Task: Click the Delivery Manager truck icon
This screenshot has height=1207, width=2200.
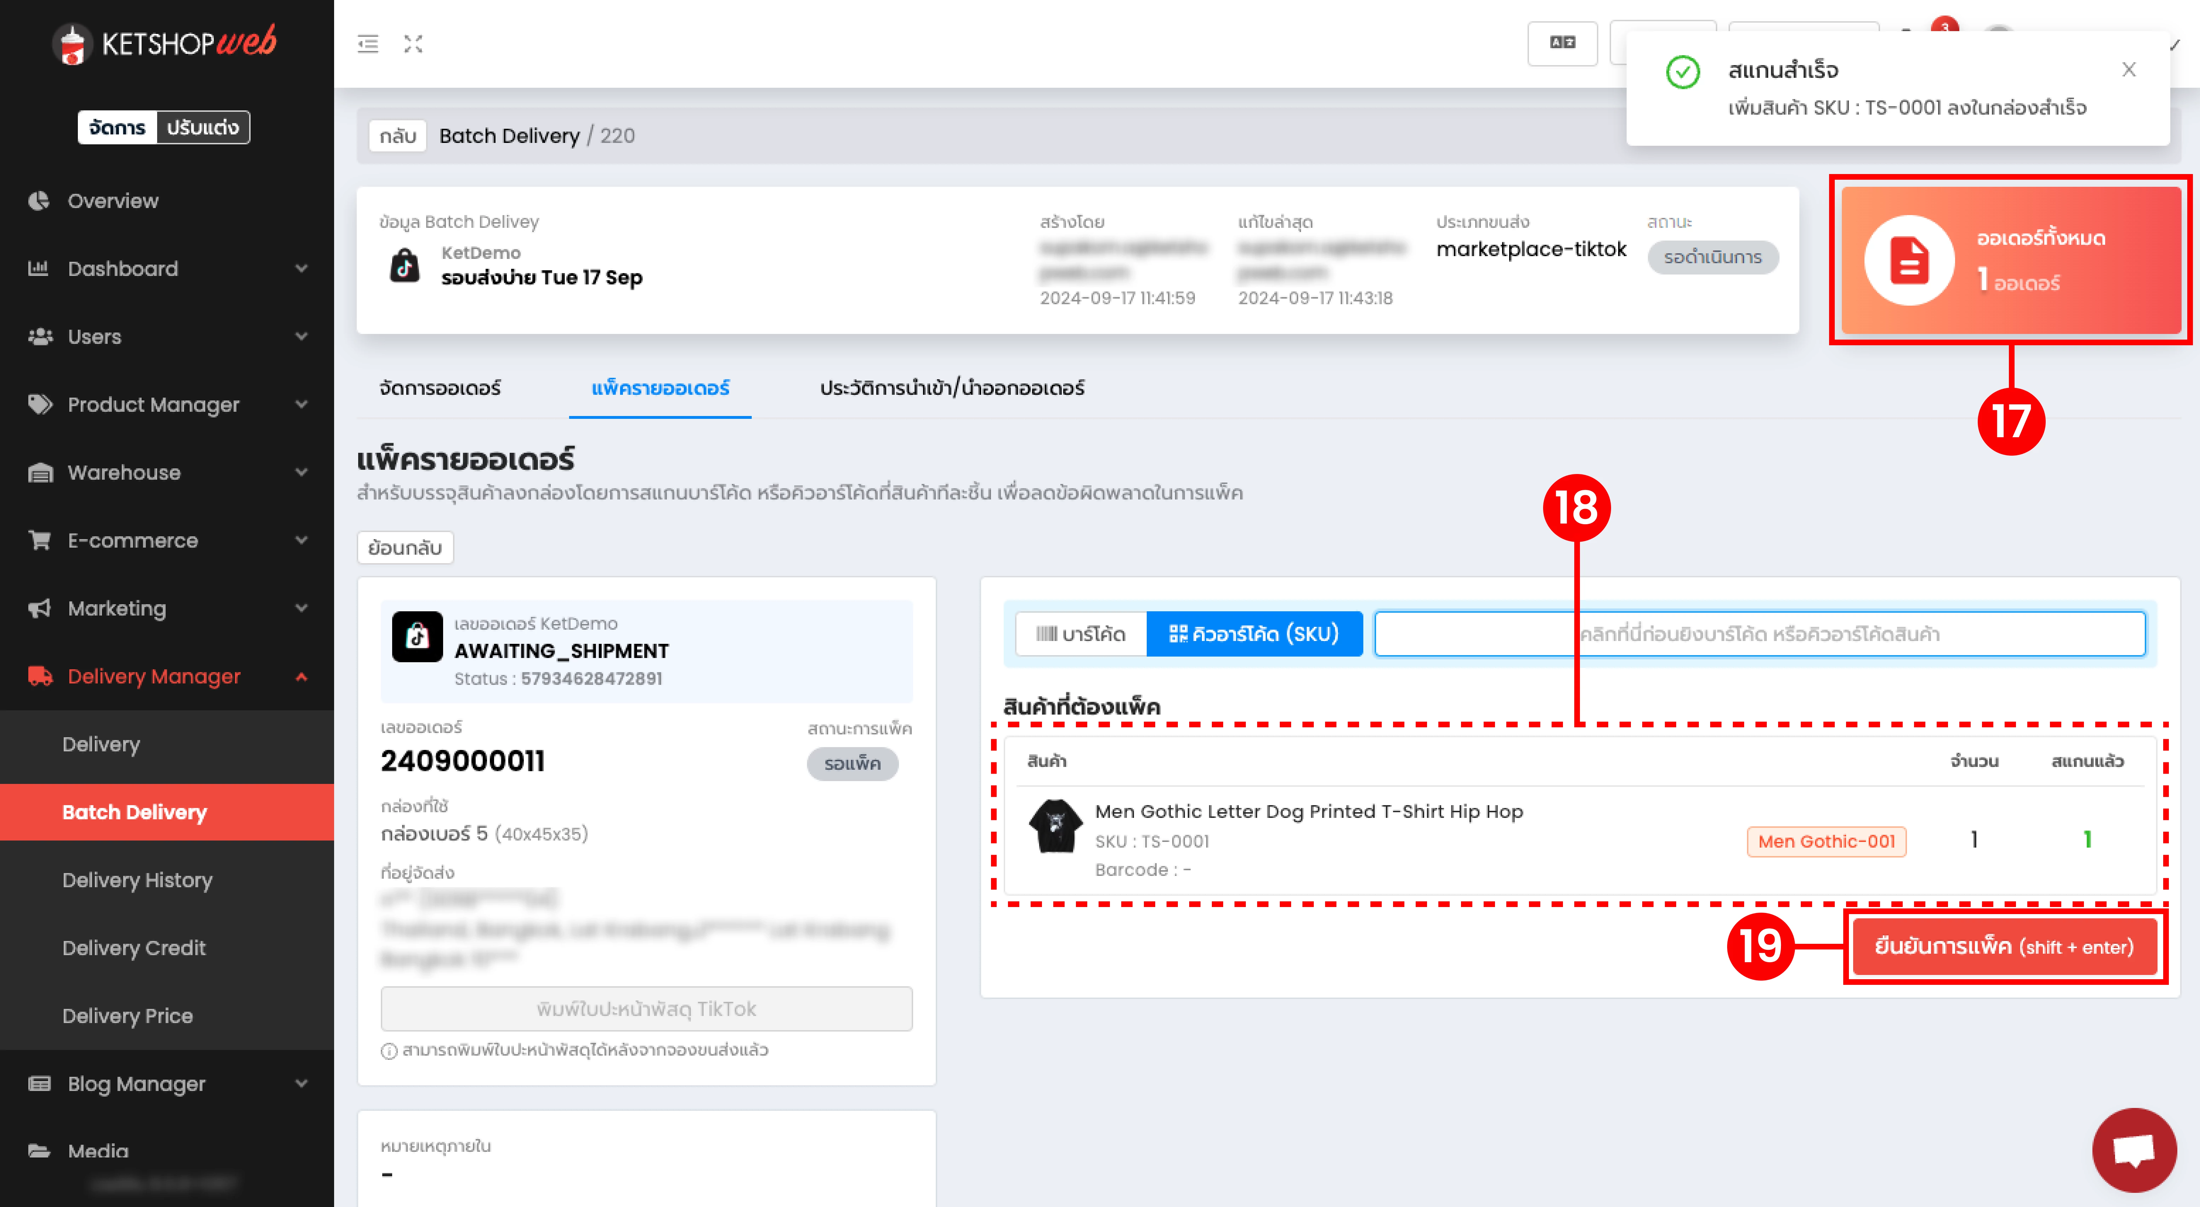Action: coord(40,676)
